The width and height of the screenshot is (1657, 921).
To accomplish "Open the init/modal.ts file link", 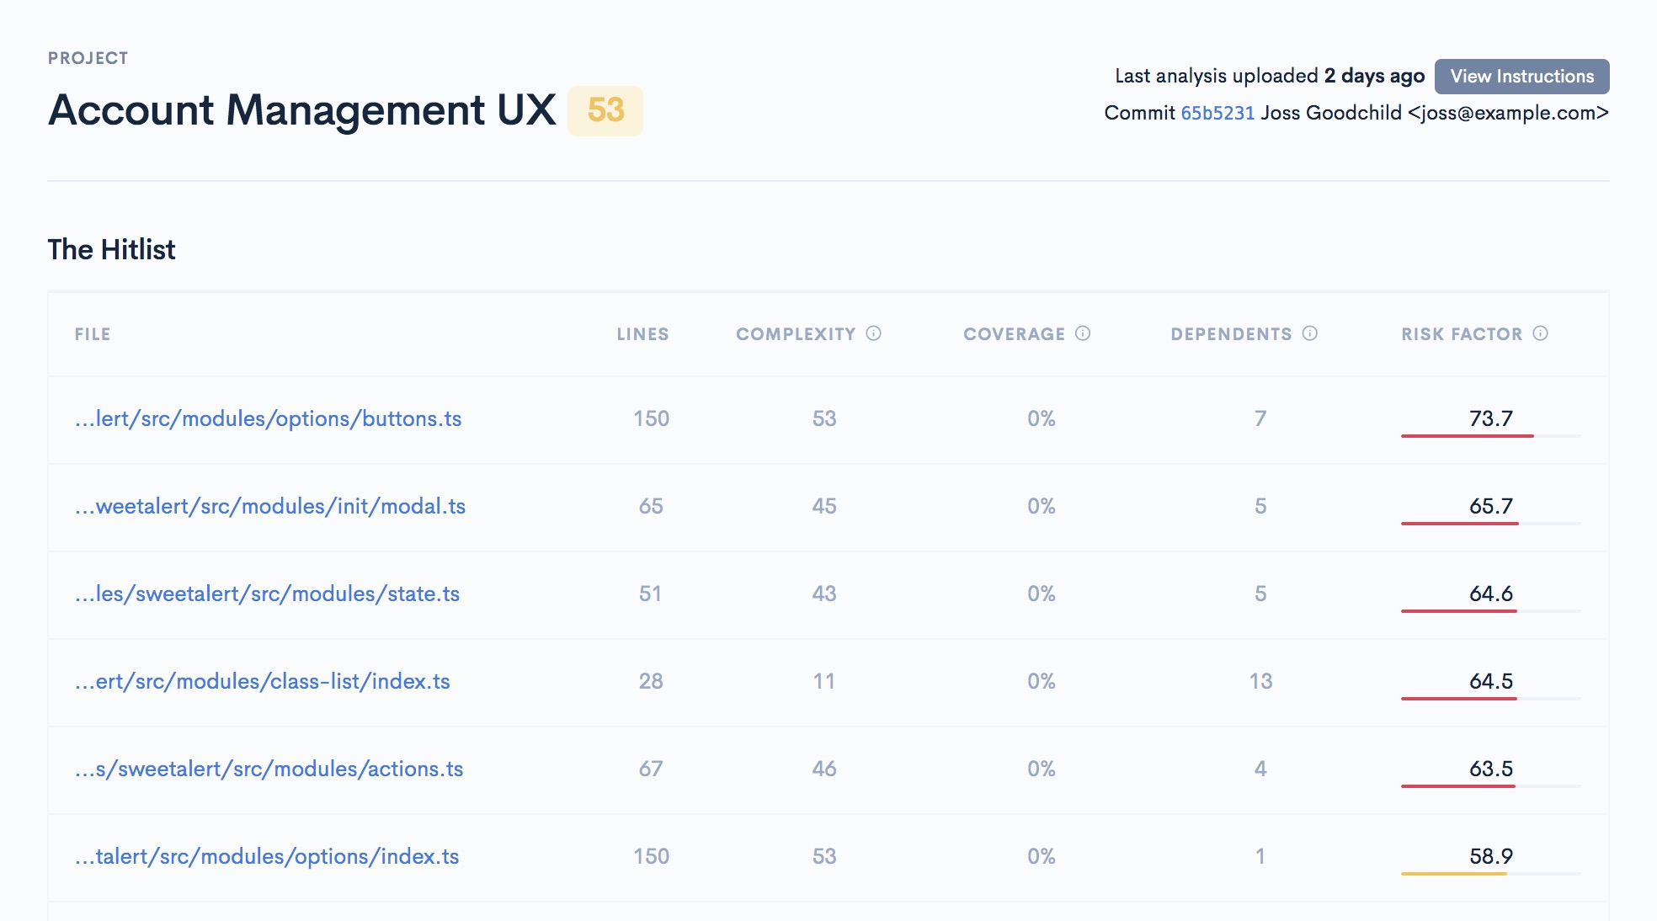I will (x=269, y=506).
